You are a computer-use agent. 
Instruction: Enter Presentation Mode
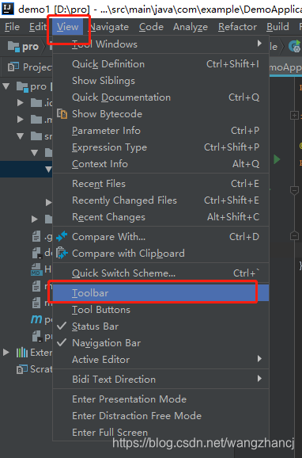tap(160, 399)
